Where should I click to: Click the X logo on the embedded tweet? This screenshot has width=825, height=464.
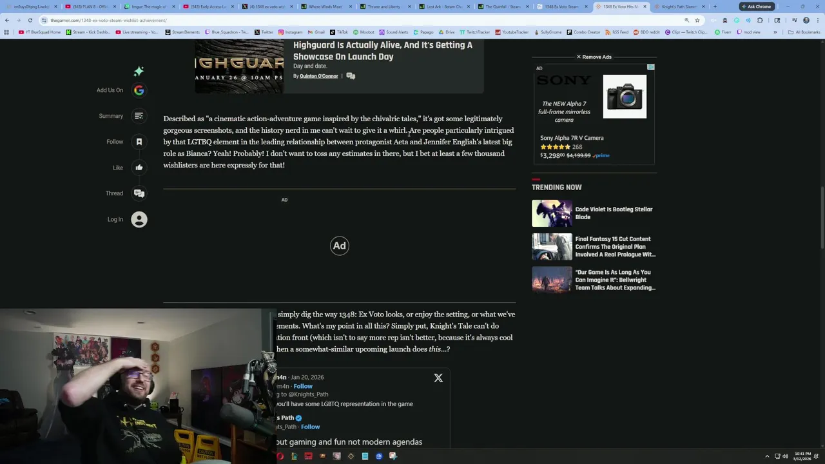click(x=438, y=378)
